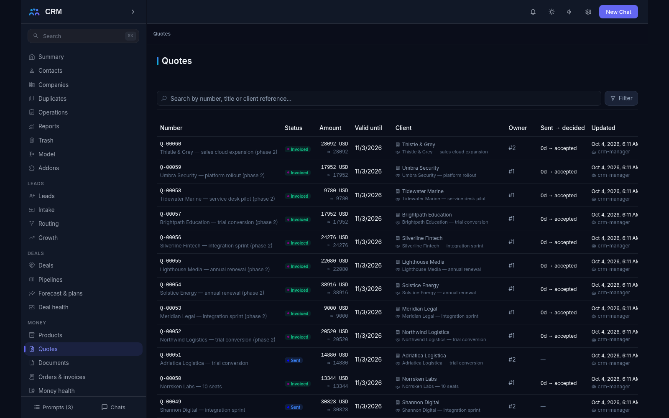Open client Tidewater Marine

point(423,191)
